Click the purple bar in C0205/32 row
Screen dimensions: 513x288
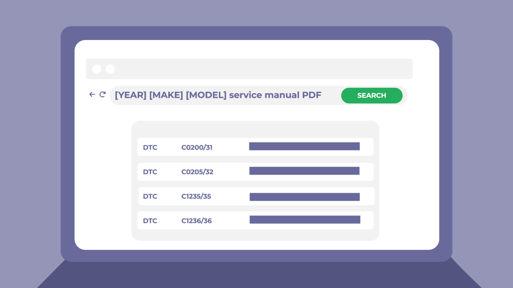tap(304, 171)
